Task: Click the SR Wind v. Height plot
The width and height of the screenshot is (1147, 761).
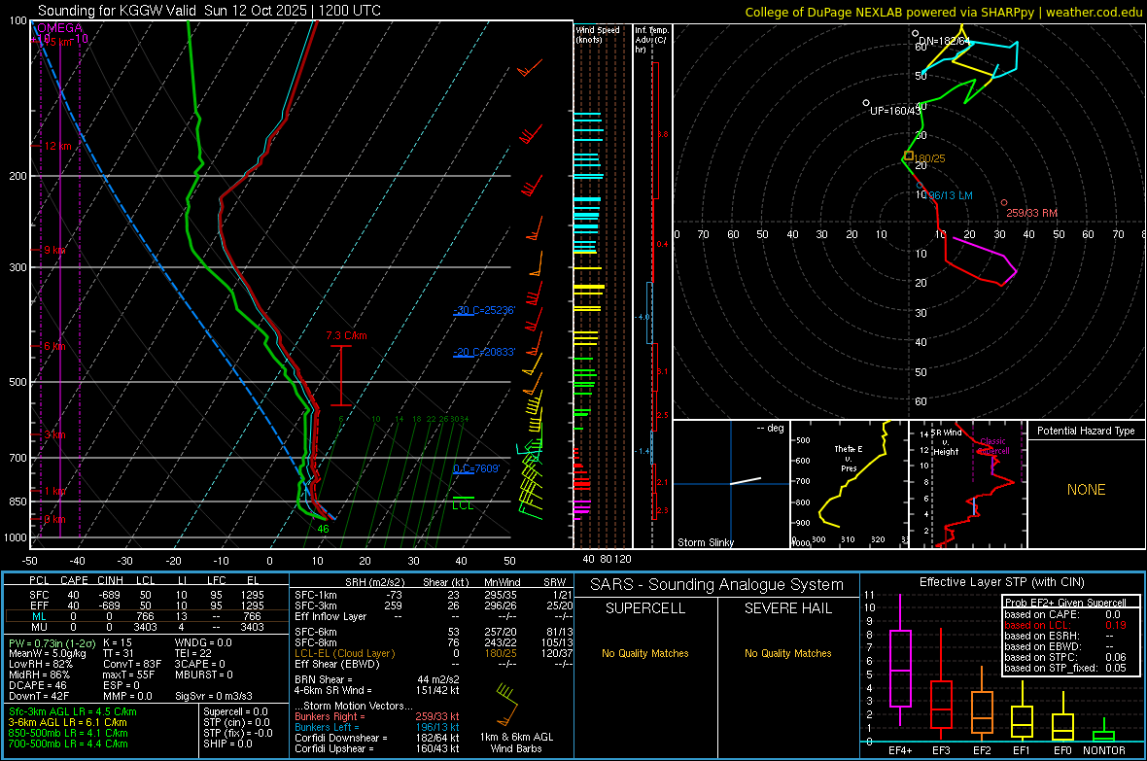Action: click(x=967, y=484)
